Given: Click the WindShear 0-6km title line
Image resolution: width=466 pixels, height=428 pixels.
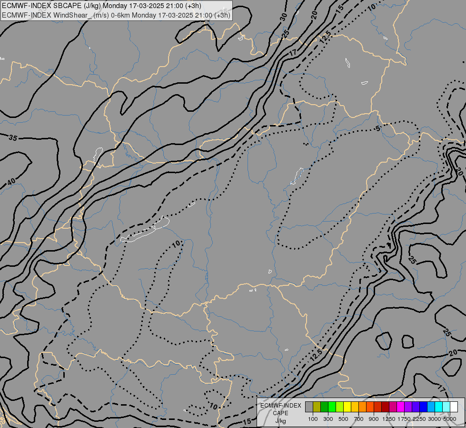Looking at the screenshot, I should [116, 15].
